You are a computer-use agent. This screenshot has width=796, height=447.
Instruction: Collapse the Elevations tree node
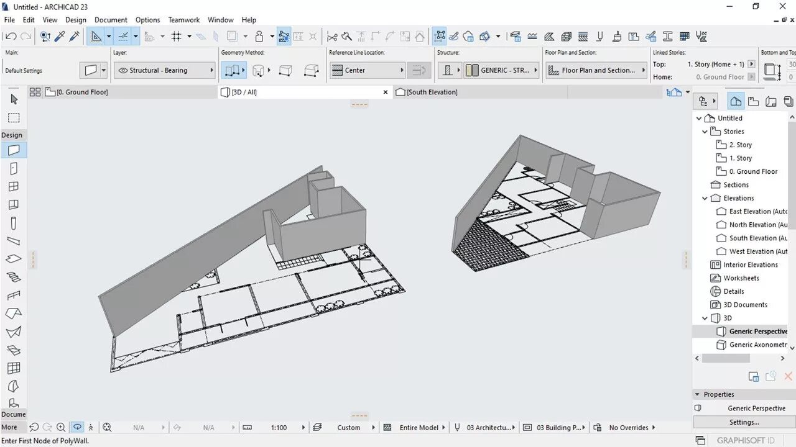click(705, 198)
